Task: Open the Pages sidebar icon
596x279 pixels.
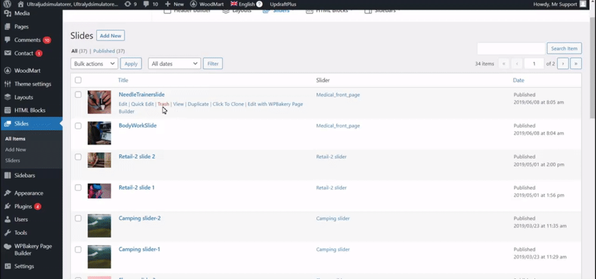Action: pos(8,27)
